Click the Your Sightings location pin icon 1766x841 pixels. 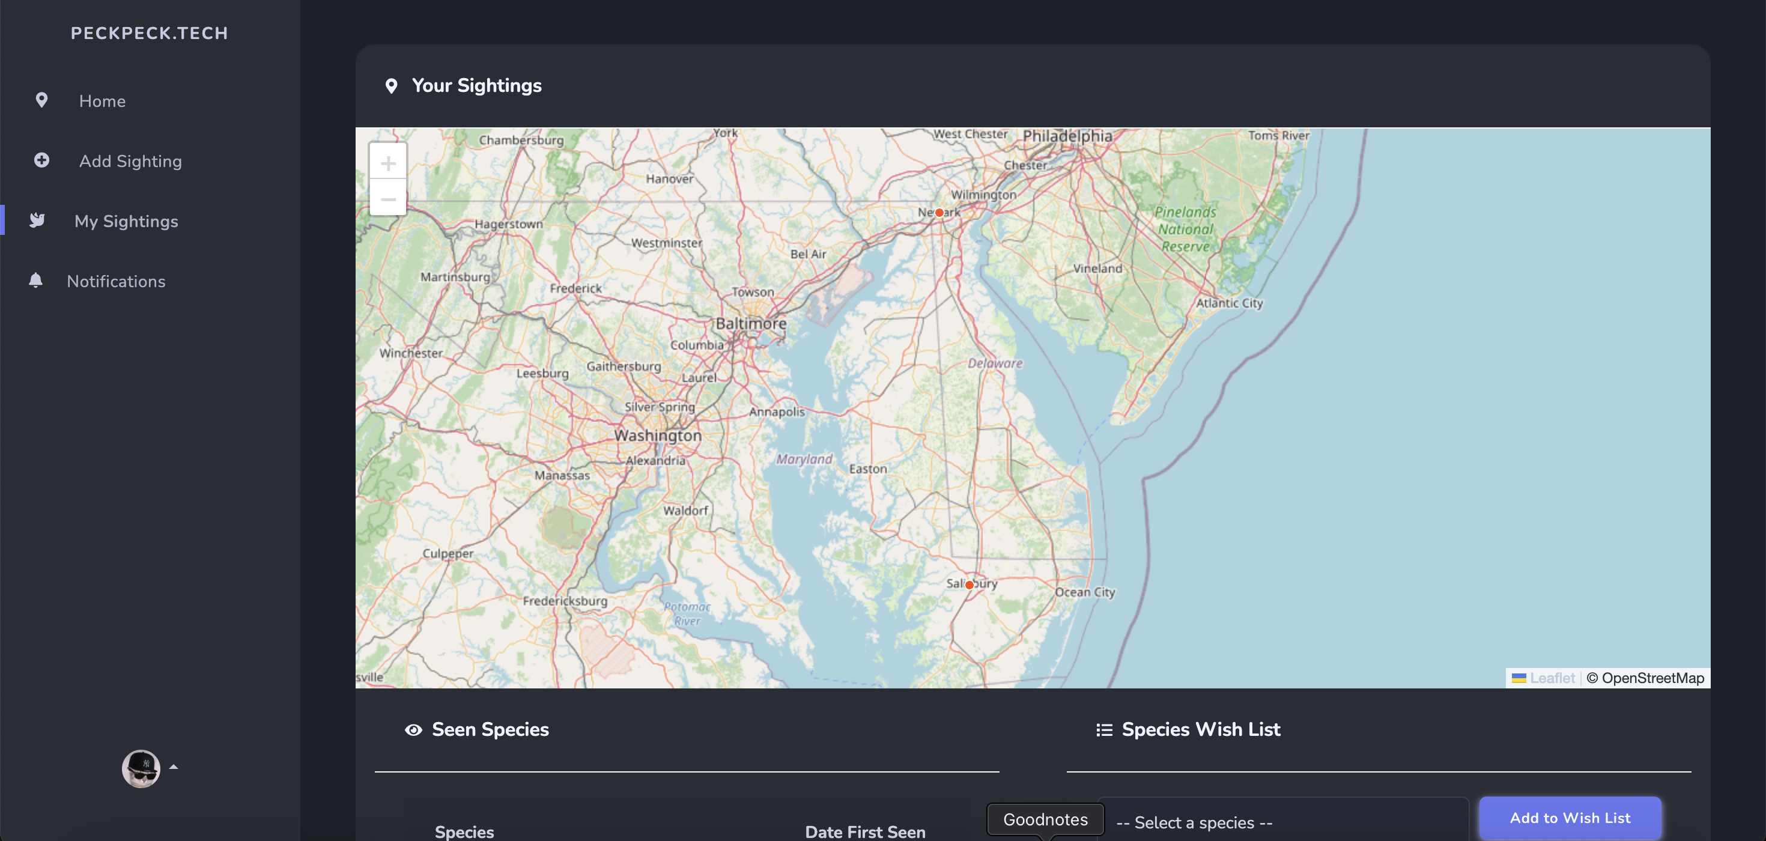[391, 87]
